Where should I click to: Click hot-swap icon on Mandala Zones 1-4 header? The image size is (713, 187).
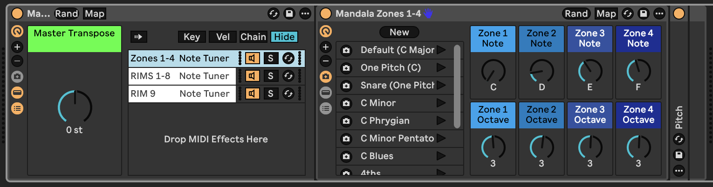tap(628, 14)
